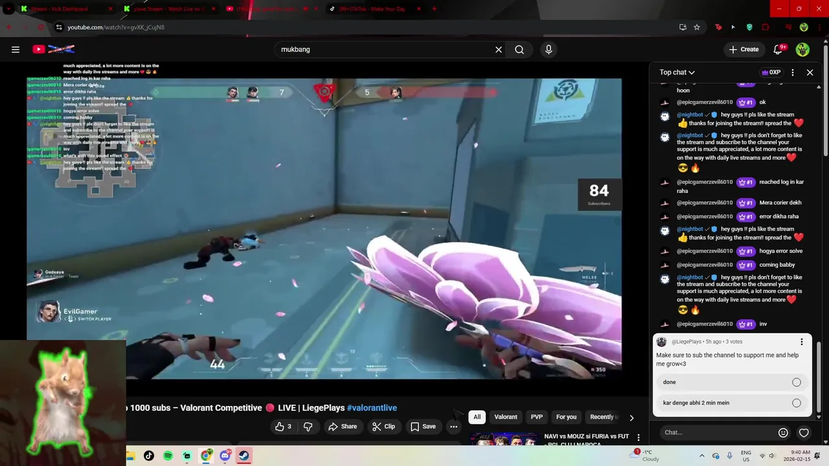
Task: Open the Wi-Fi network tray icon
Action: tap(762, 456)
